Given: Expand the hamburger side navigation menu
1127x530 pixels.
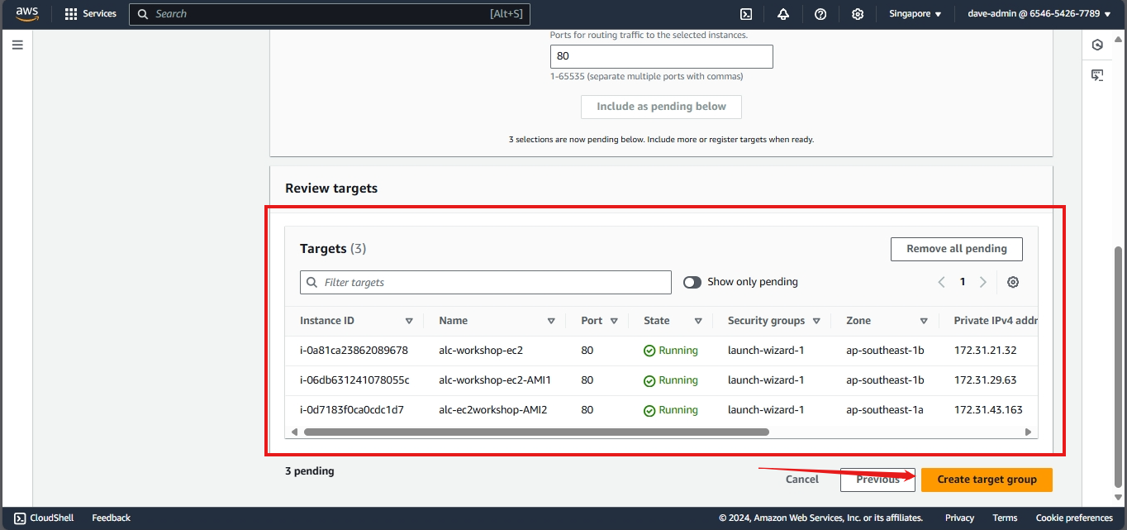Looking at the screenshot, I should pos(17,45).
